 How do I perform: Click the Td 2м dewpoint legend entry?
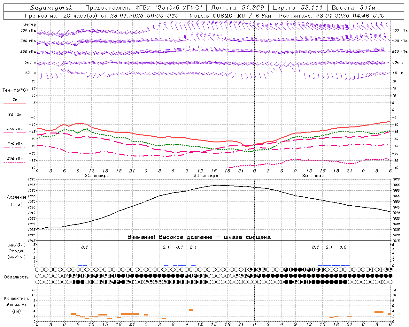pos(15,114)
